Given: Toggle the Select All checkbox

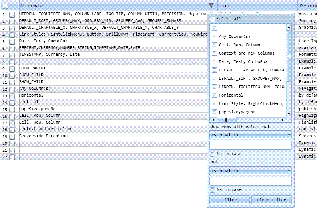Looking at the screenshot, I should point(213,19).
